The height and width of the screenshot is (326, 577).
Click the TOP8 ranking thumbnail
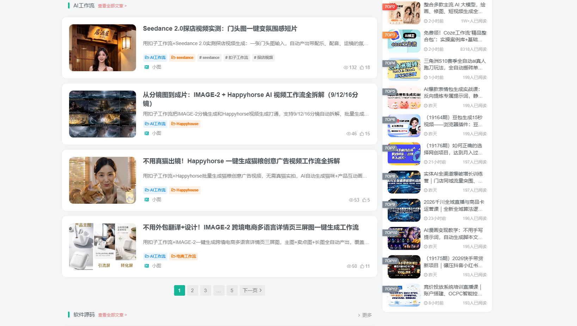pos(404,182)
